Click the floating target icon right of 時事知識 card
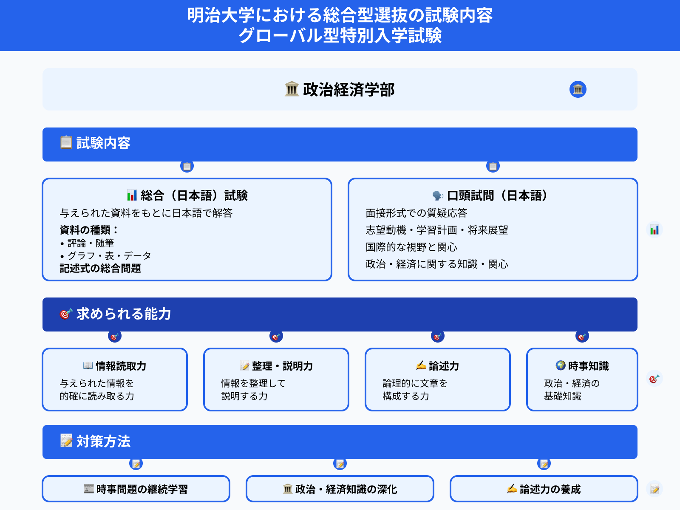Viewport: 680px width, 510px height. point(654,378)
